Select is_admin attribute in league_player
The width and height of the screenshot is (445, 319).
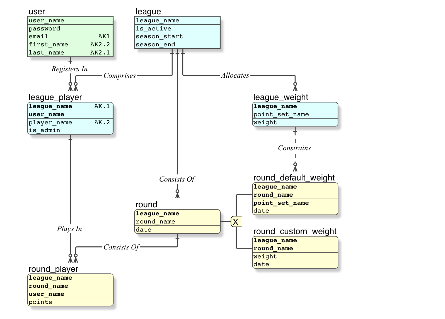[44, 130]
